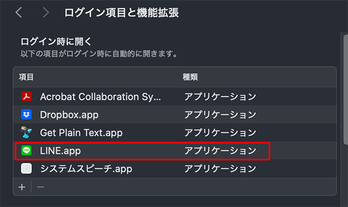Select システムスピーチ.app entry
348x207 pixels.
click(86, 169)
